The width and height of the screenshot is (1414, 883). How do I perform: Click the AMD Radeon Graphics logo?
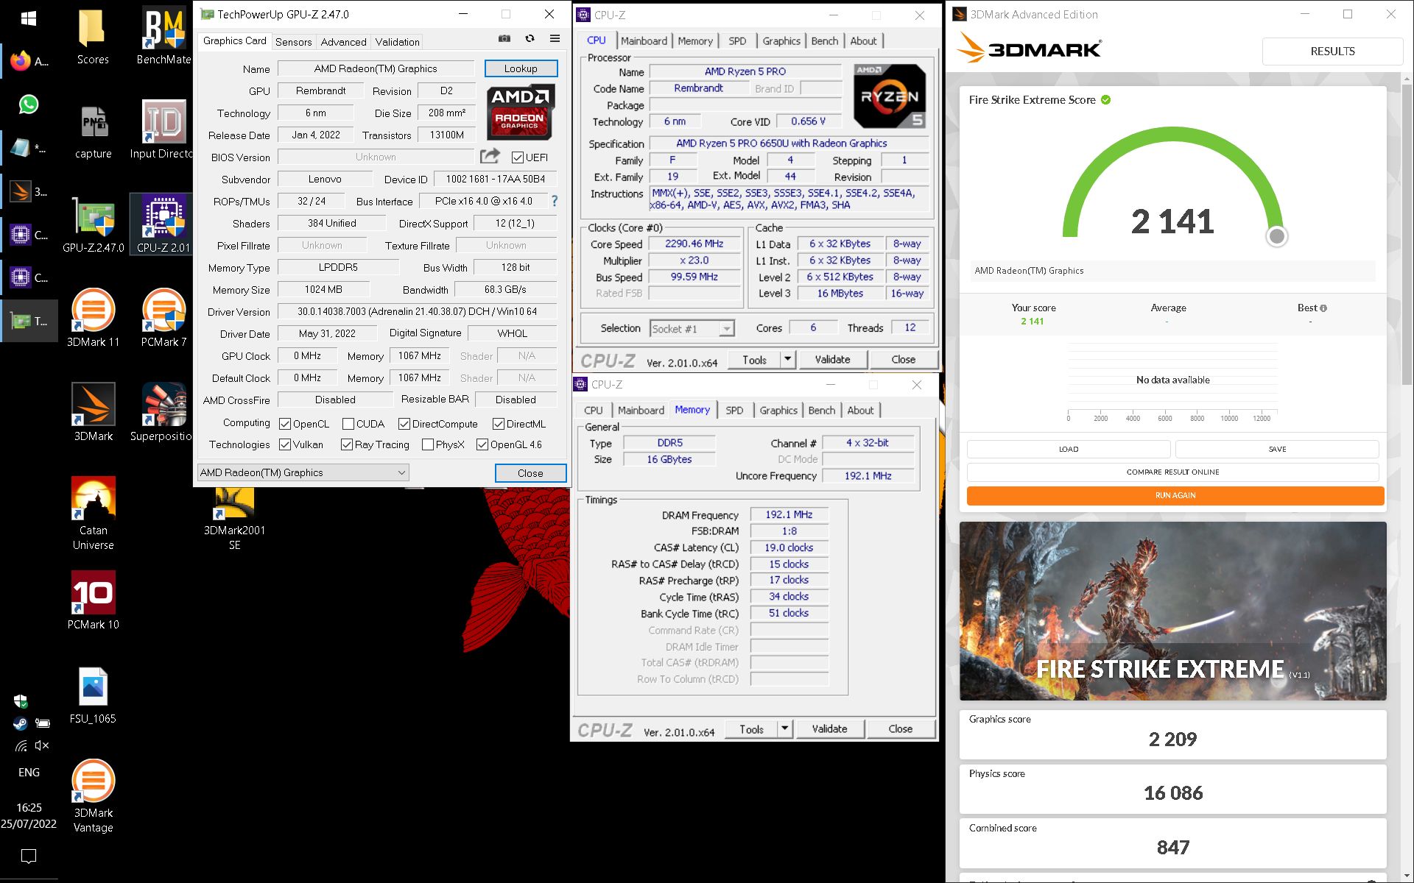click(x=520, y=112)
